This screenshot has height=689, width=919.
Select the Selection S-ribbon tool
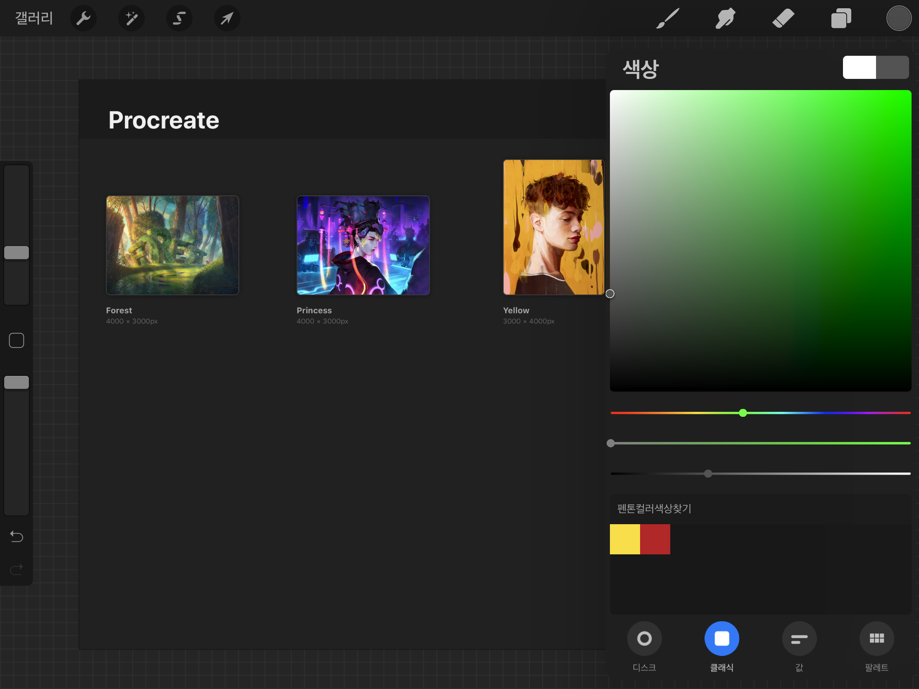click(179, 18)
